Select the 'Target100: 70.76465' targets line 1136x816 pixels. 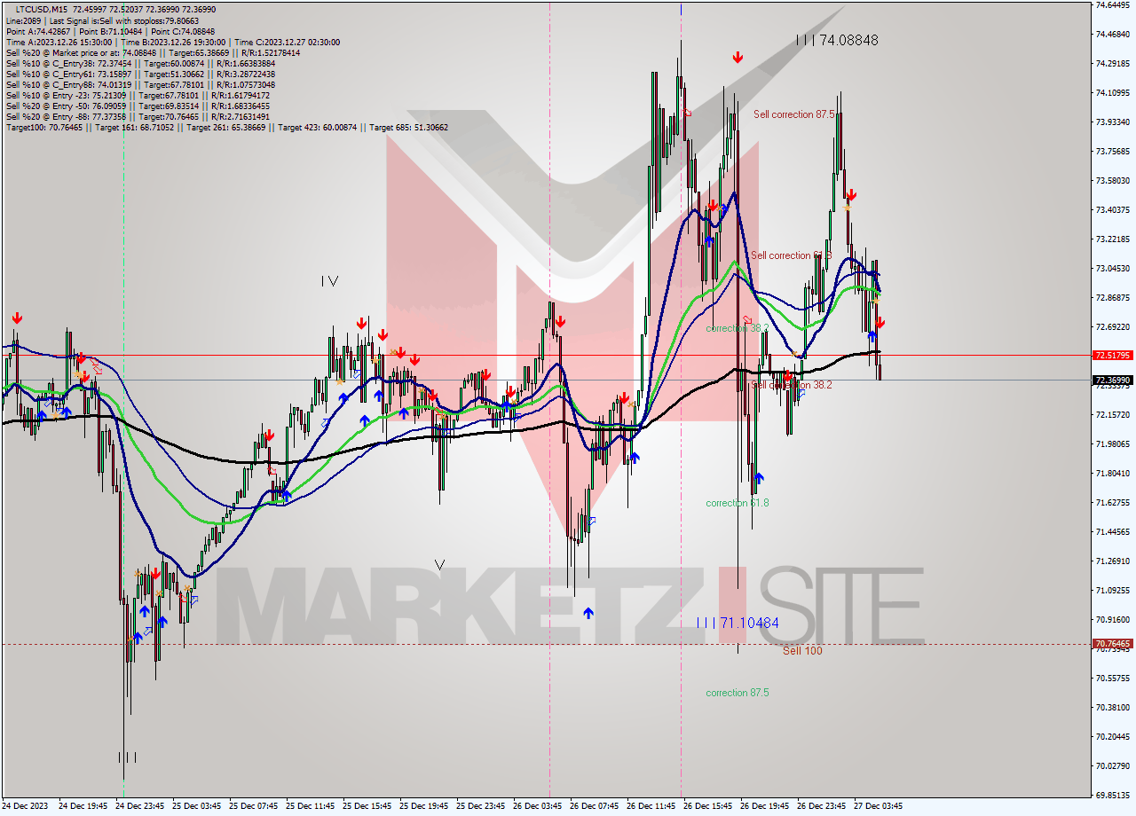(226, 127)
